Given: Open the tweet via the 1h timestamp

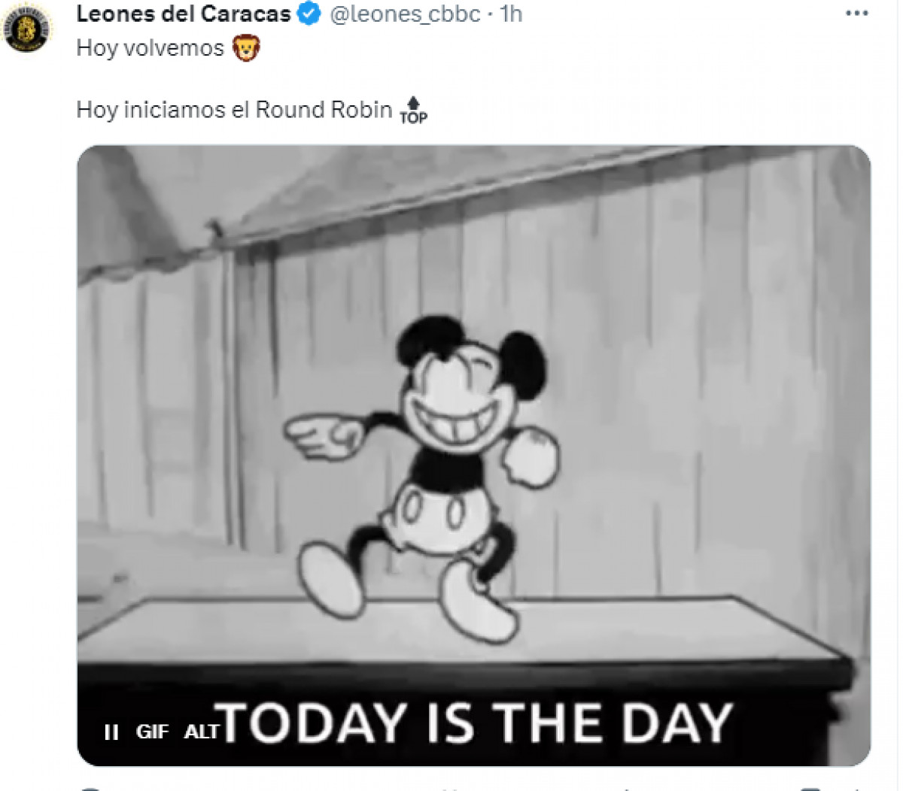Looking at the screenshot, I should [511, 14].
